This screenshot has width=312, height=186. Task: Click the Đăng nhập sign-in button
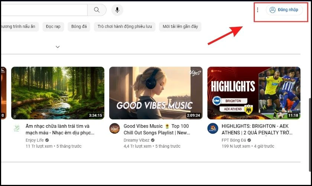[285, 10]
